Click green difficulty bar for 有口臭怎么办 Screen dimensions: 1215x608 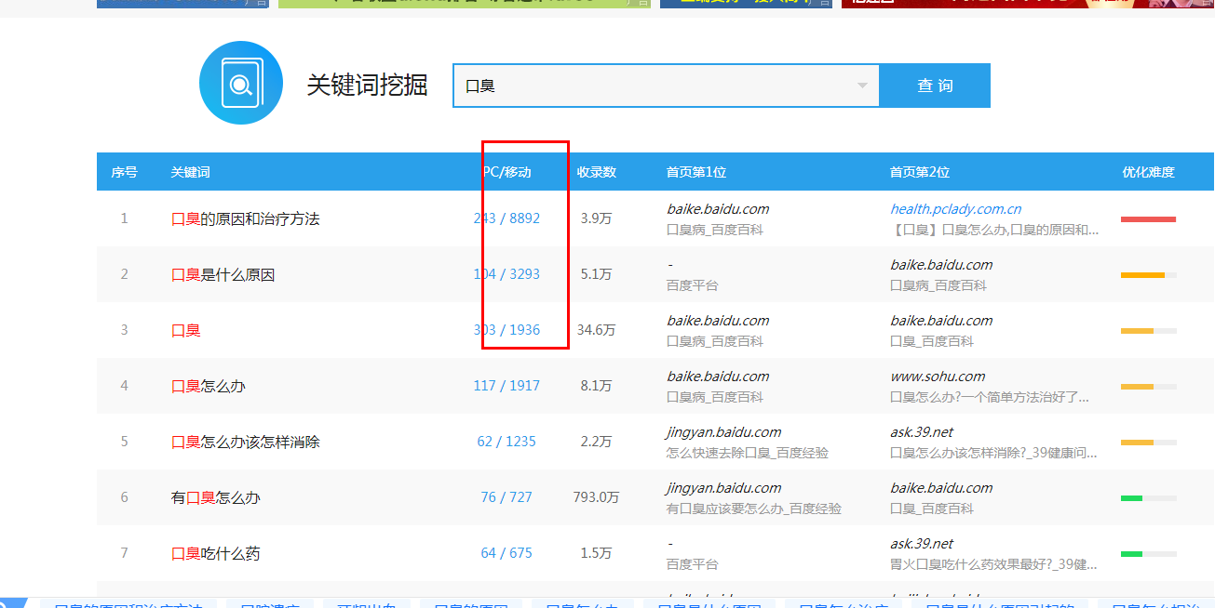pyautogui.click(x=1131, y=498)
